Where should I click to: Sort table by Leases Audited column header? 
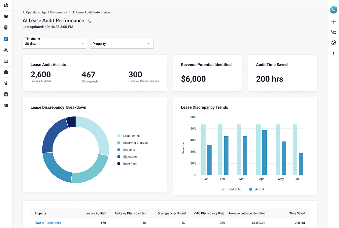point(96,213)
